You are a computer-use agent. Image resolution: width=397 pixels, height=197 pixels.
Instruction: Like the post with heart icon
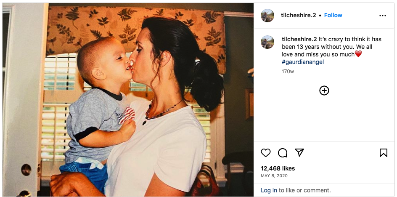click(x=266, y=153)
